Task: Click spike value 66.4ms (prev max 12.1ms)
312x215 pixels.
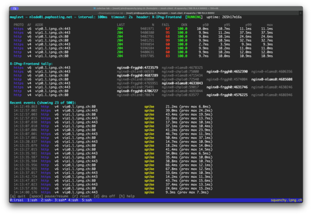Action: coord(189,165)
